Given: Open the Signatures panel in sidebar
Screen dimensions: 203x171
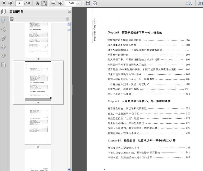Looking at the screenshot, I should pyautogui.click(x=3, y=56).
